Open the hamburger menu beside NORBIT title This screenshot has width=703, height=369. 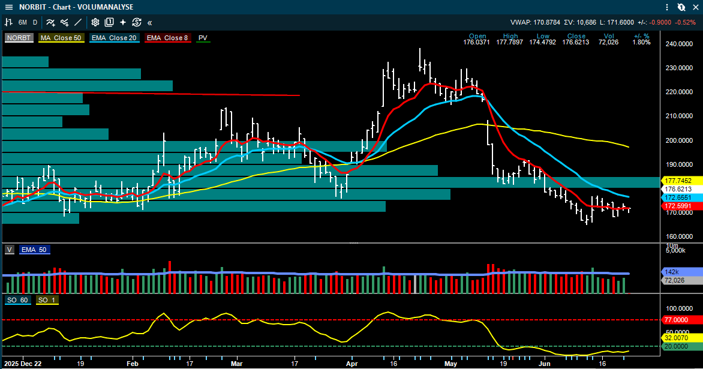tap(8, 7)
